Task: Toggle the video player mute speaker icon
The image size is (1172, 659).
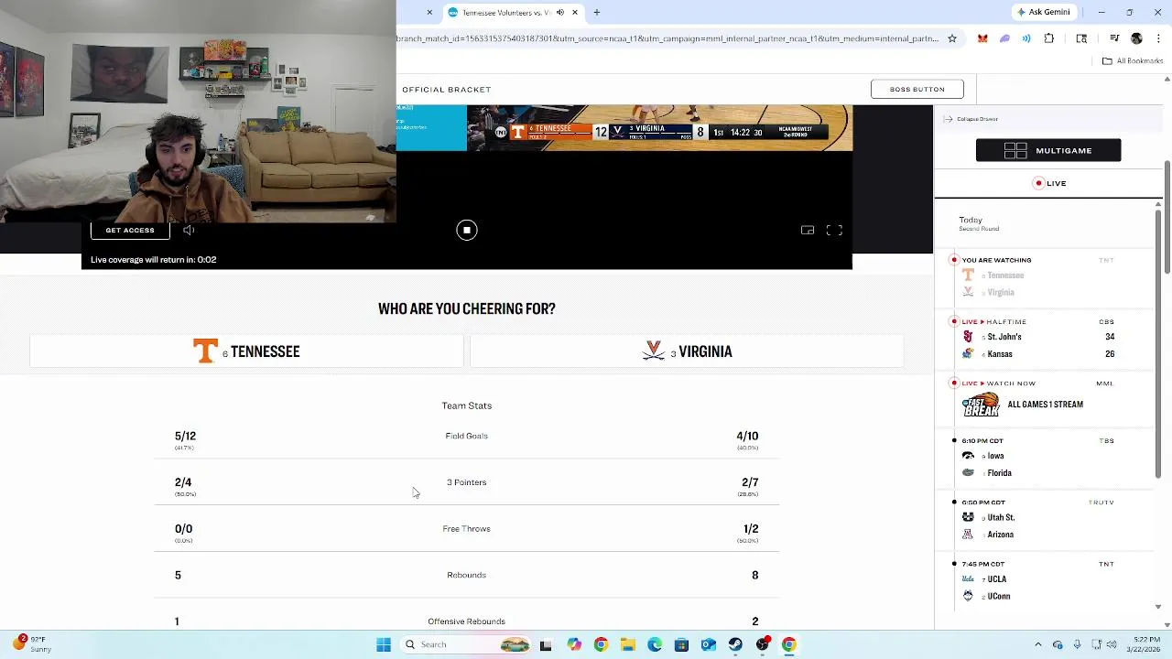Action: (x=189, y=230)
